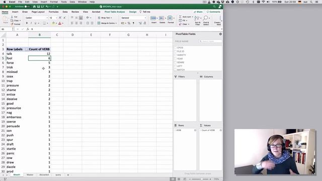Switch to the Insert ribbon tab

(x=15, y=12)
